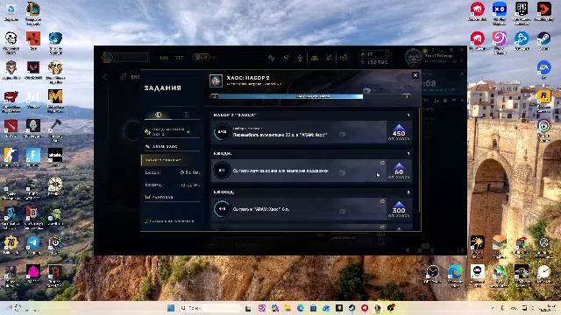Click the Хаос: Набор 2 progress bar
561x315 pixels.
(310, 96)
